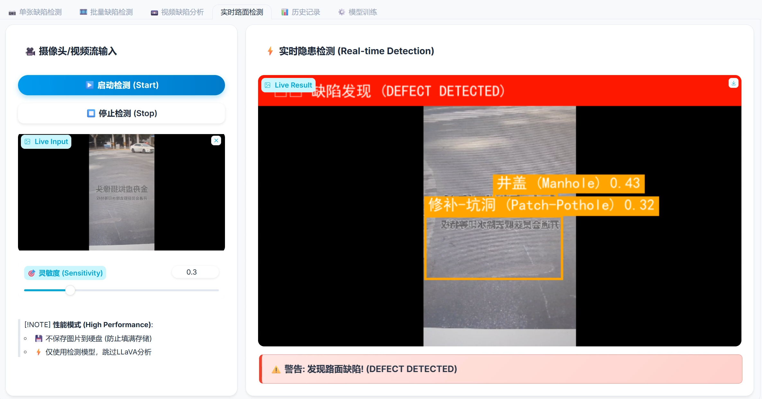Click the camera icon beside 摄像头/视频流输入
The height and width of the screenshot is (399, 762).
(30, 51)
